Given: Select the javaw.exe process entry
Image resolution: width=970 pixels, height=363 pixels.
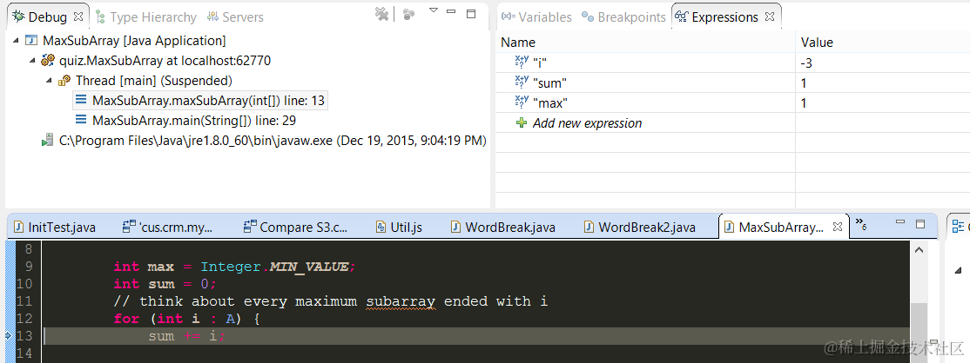Looking at the screenshot, I should [x=273, y=140].
